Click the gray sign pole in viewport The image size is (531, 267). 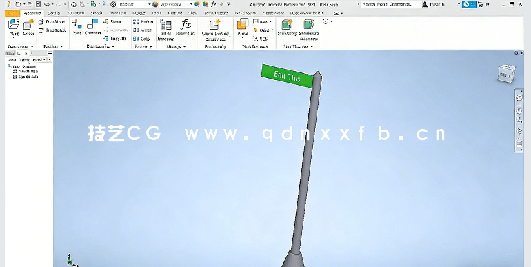(306, 163)
